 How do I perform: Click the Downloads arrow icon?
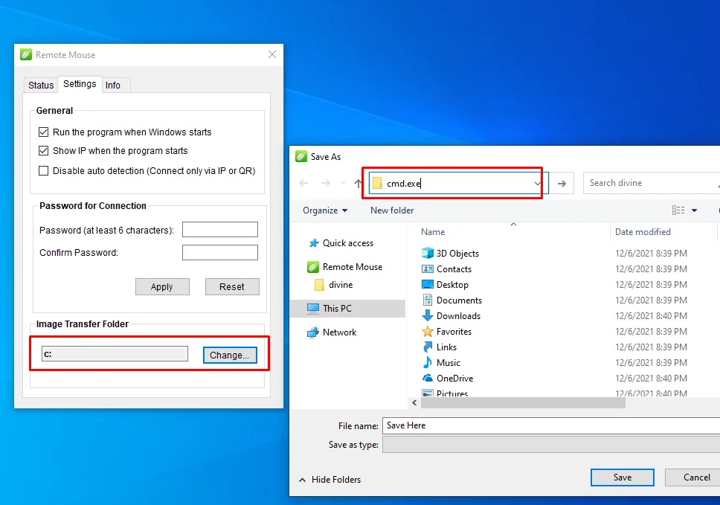428,316
